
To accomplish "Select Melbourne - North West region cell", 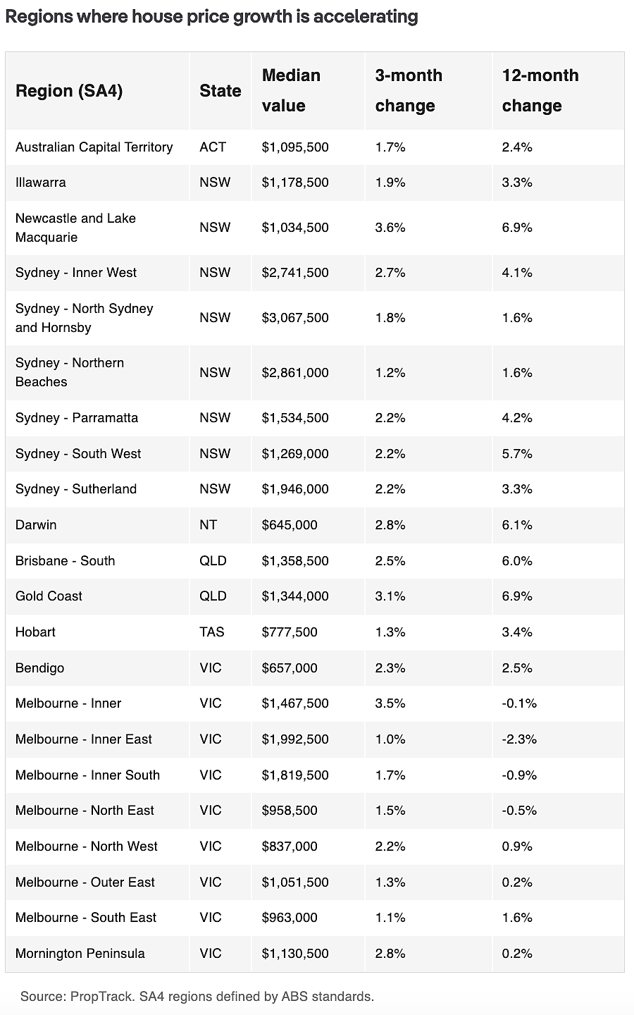I will point(87,847).
